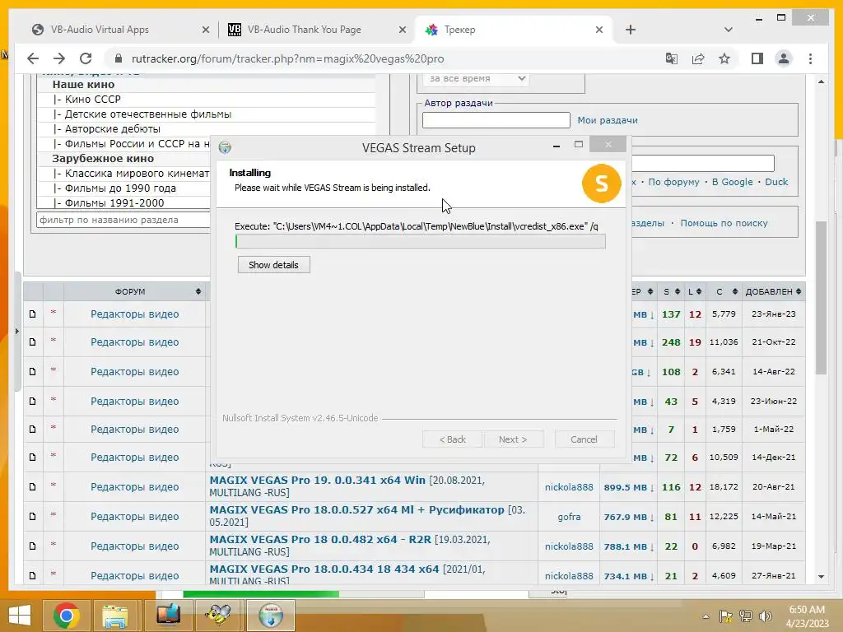Screen dimensions: 843x632
Task: Download the 899.5 MB torrent
Action: pos(628,487)
